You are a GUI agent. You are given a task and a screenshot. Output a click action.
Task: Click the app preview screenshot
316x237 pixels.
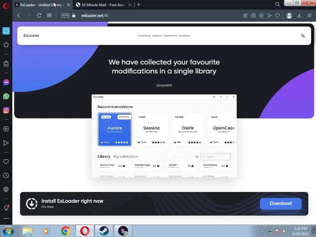(164, 136)
